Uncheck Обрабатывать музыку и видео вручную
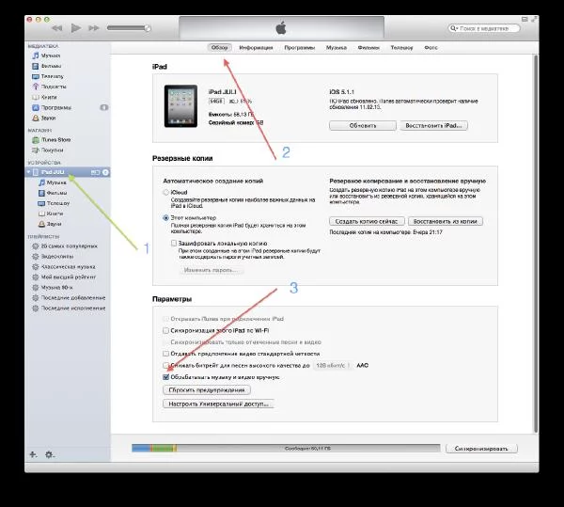 pyautogui.click(x=165, y=377)
